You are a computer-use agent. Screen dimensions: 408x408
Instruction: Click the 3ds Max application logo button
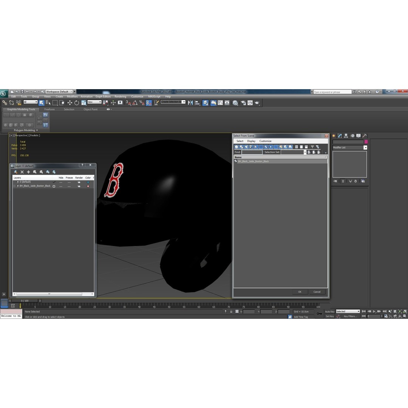[x=3, y=93]
